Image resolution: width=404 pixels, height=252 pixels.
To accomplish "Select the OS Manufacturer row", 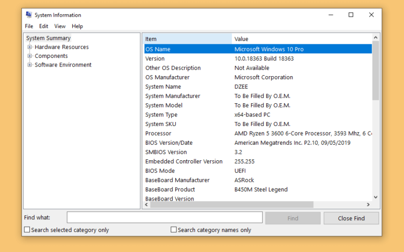I will click(258, 77).
